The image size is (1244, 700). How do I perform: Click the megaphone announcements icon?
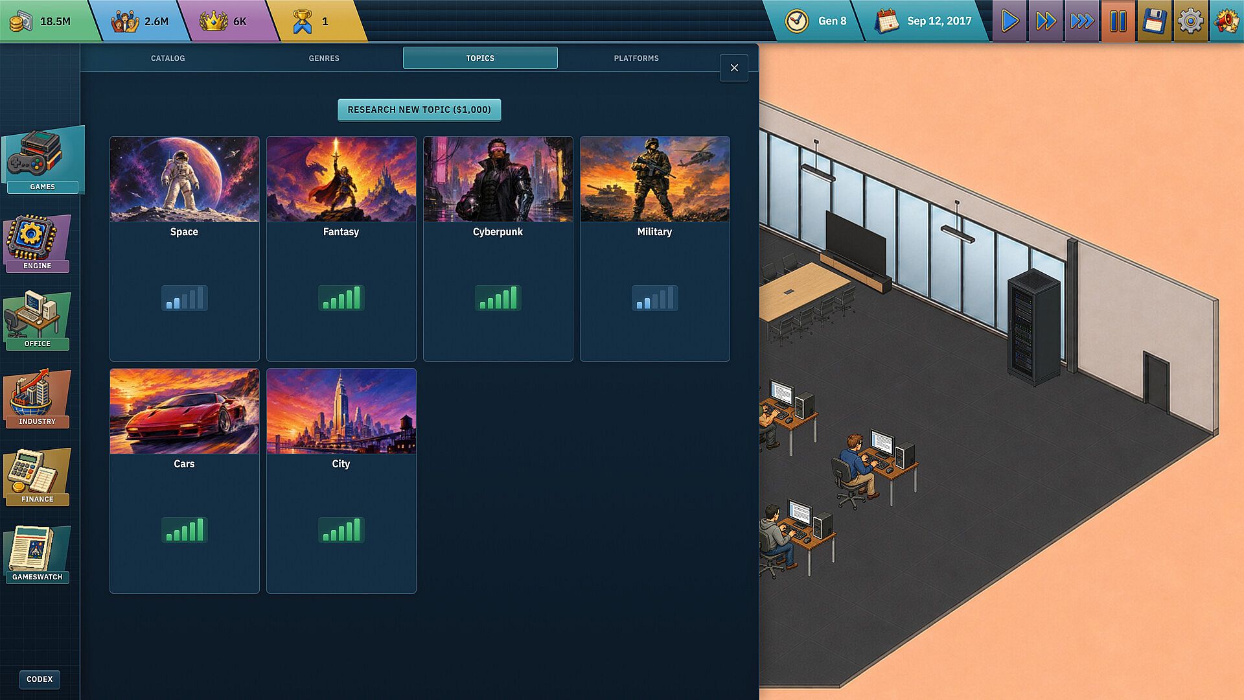point(1227,21)
